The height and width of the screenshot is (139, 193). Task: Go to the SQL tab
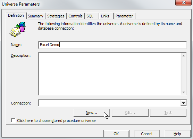(92, 16)
